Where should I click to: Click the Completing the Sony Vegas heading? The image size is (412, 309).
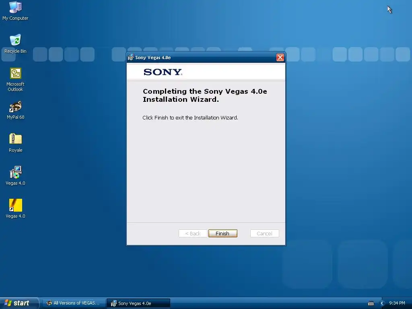coord(205,95)
